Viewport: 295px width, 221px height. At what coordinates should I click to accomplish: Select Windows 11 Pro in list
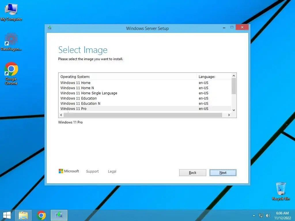point(145,108)
